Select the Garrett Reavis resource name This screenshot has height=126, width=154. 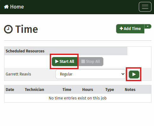18,74
